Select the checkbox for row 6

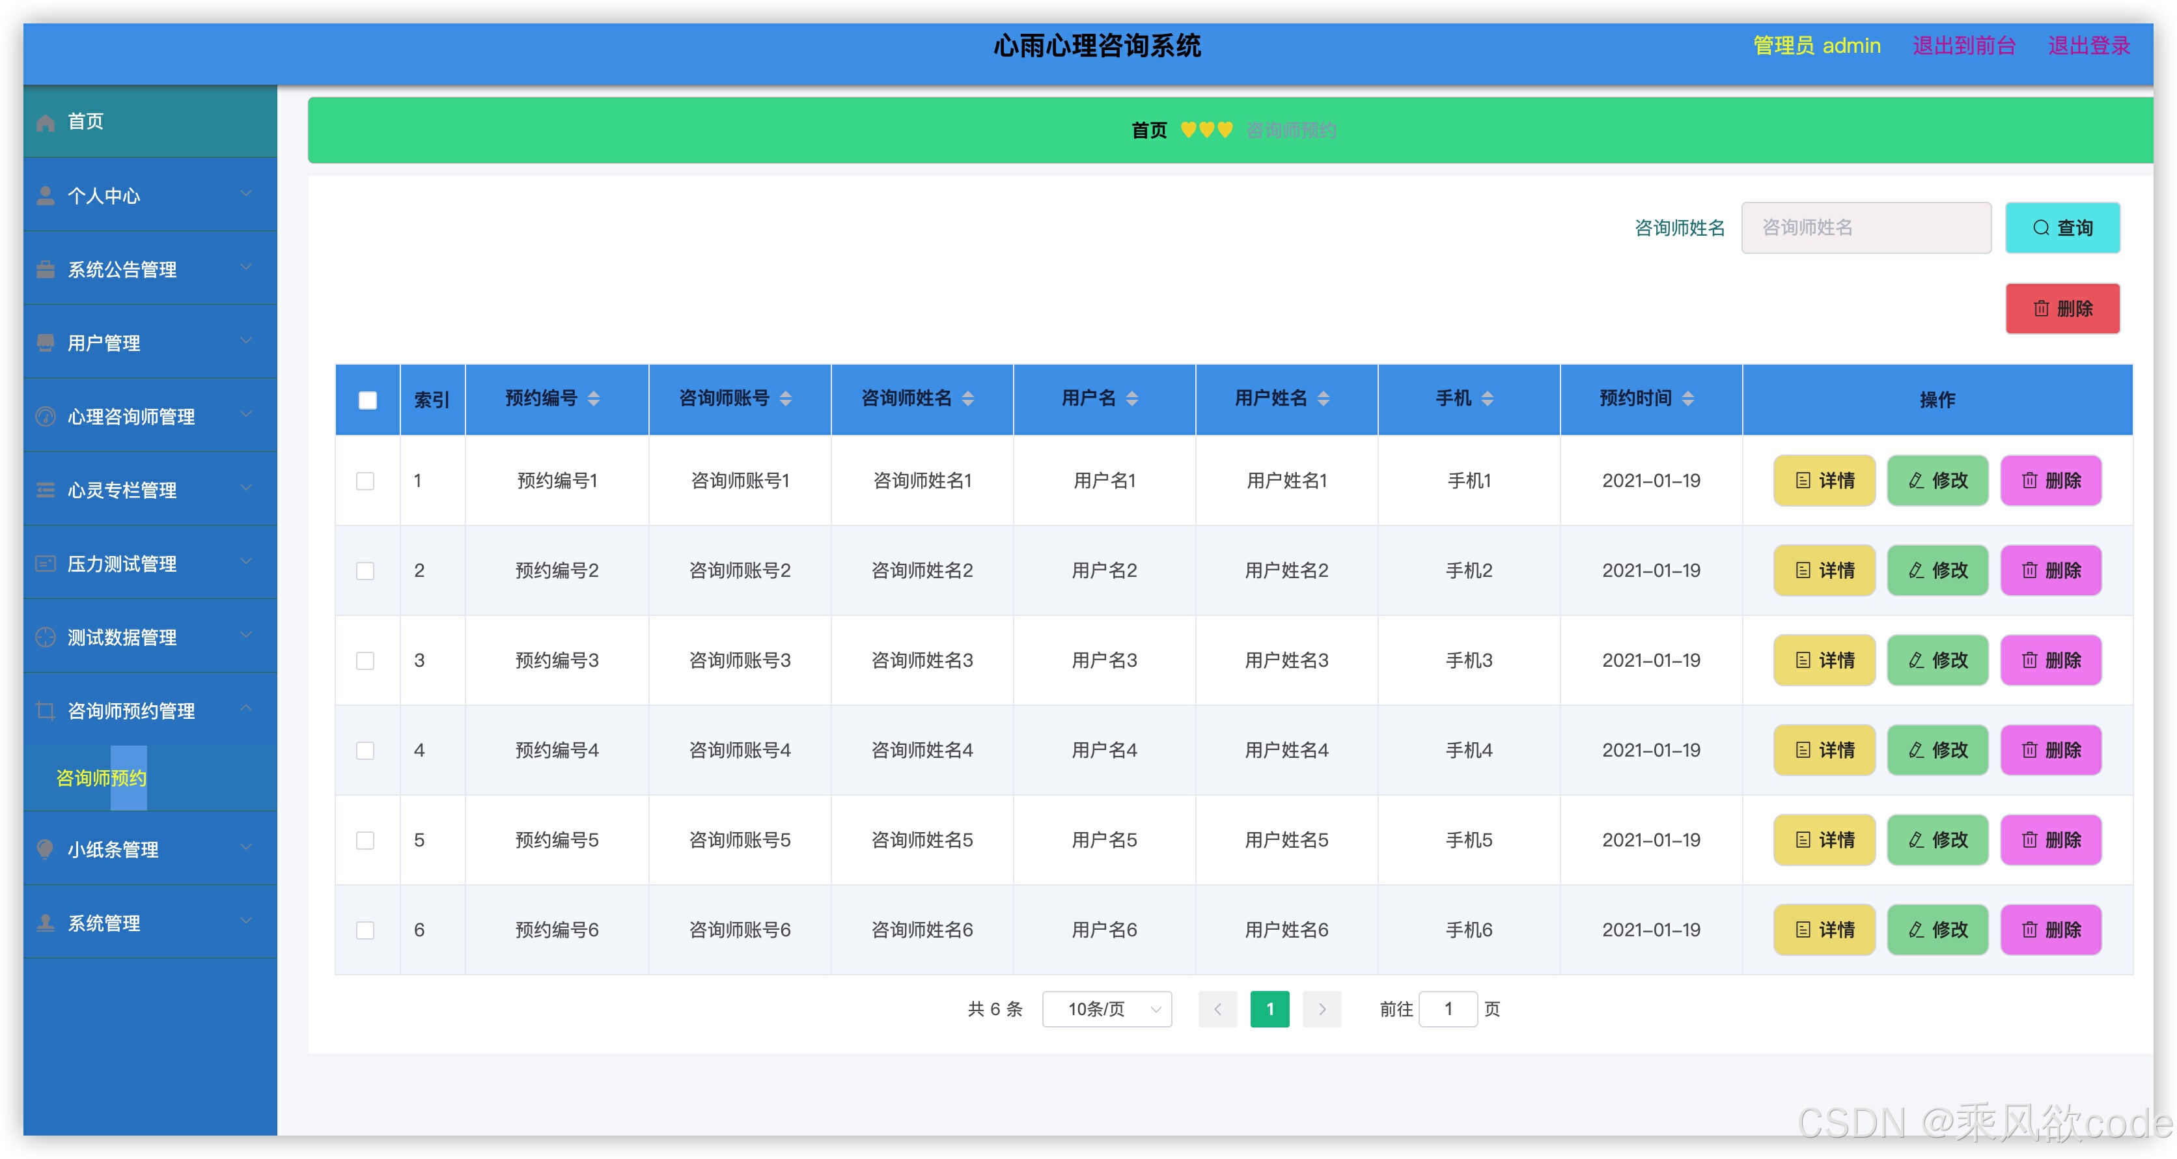point(365,930)
